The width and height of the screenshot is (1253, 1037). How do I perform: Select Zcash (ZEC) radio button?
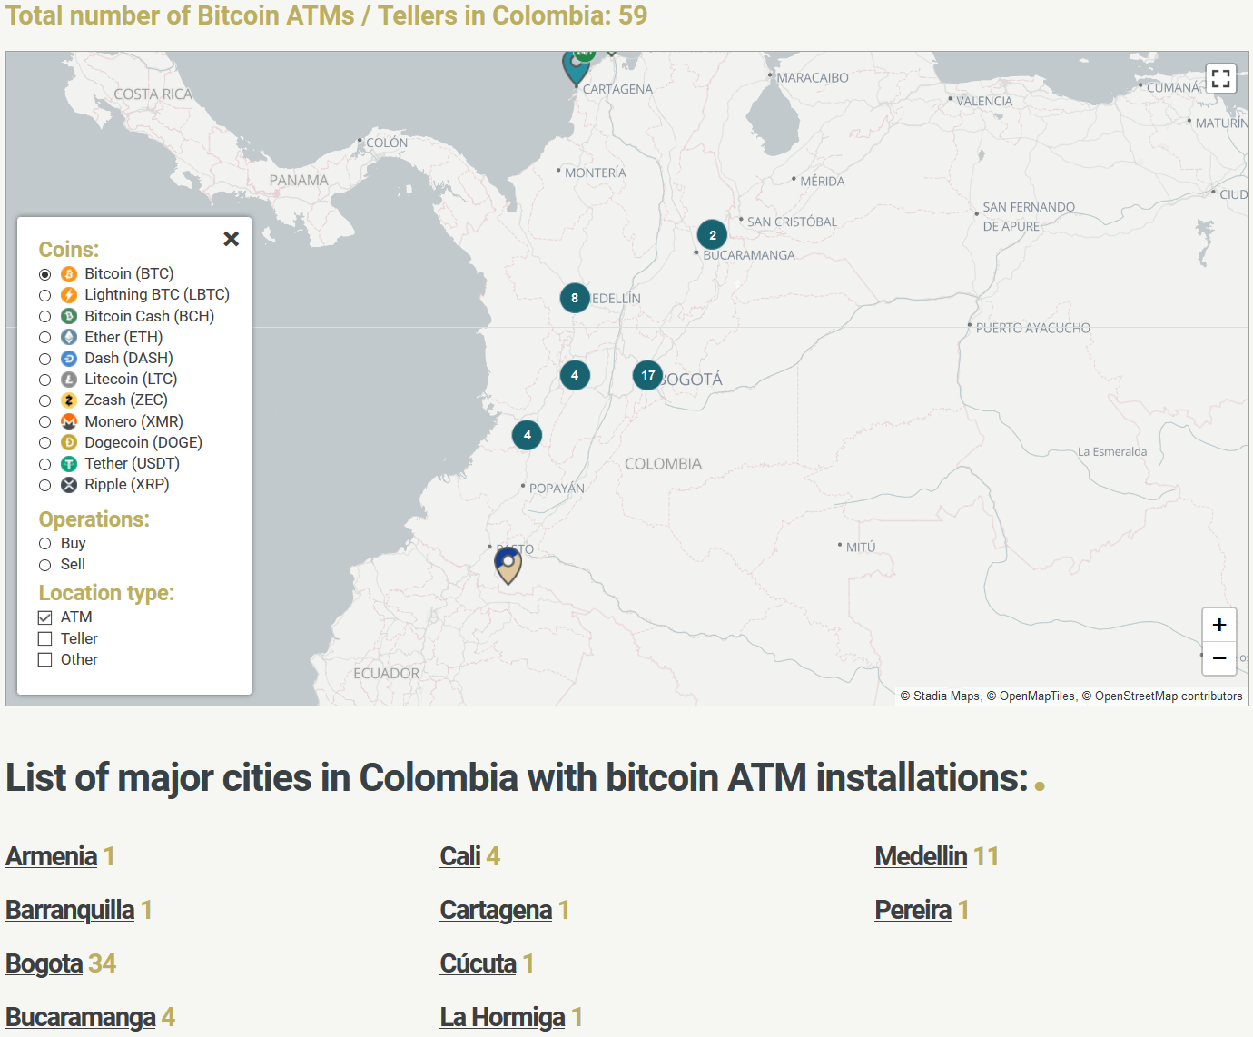44,400
